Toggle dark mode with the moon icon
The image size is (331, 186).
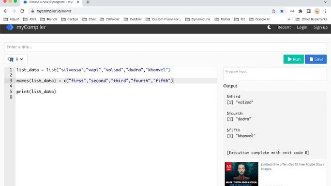click(x=269, y=27)
